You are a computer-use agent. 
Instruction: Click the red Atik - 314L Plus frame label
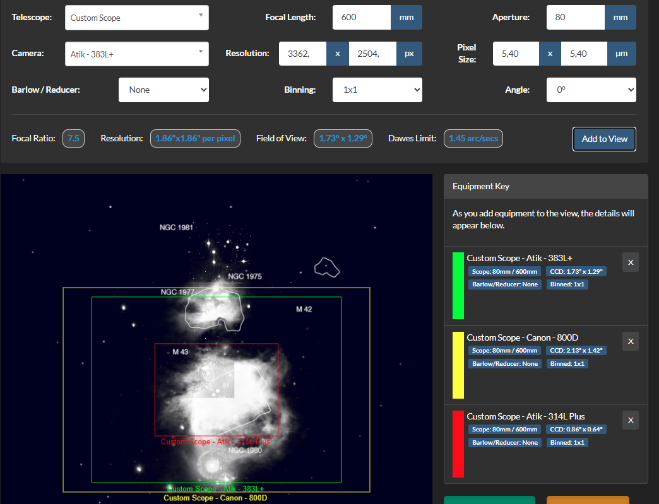tap(215, 442)
